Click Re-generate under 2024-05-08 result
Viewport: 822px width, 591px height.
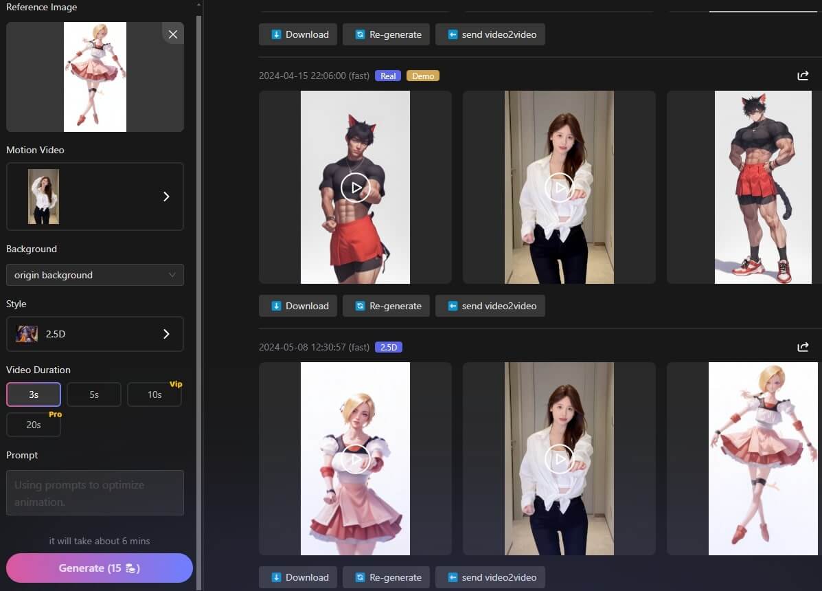[x=387, y=577]
